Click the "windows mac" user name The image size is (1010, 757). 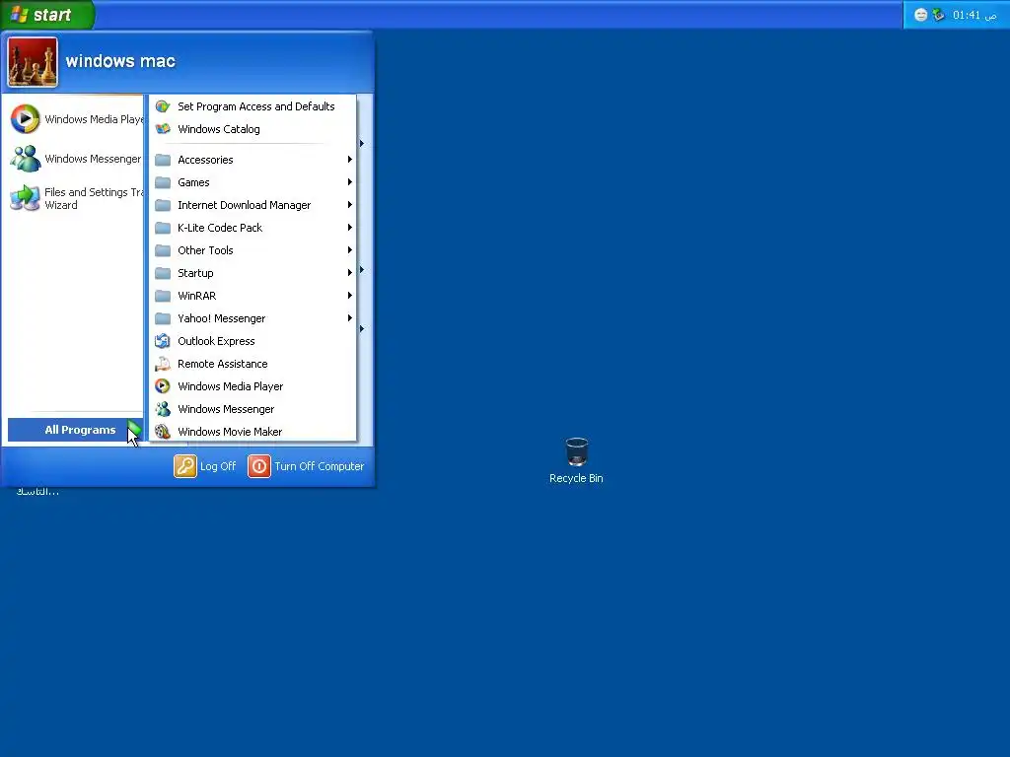(120, 61)
